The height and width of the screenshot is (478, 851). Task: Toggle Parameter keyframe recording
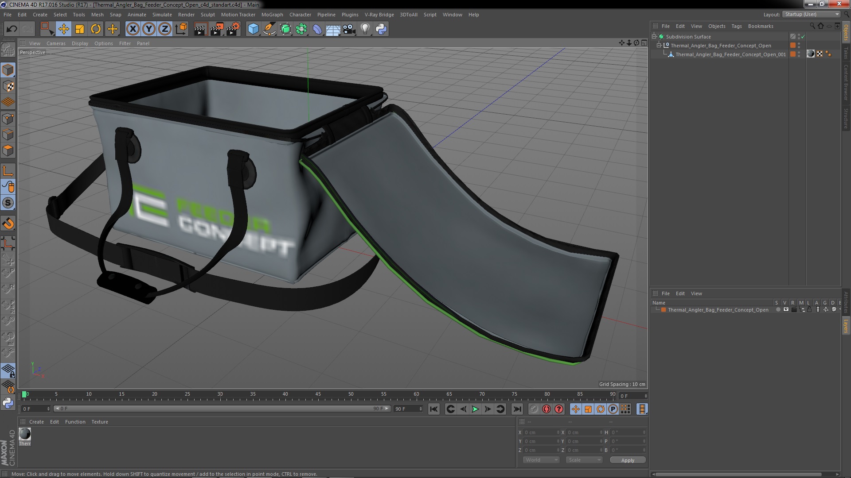coord(613,409)
